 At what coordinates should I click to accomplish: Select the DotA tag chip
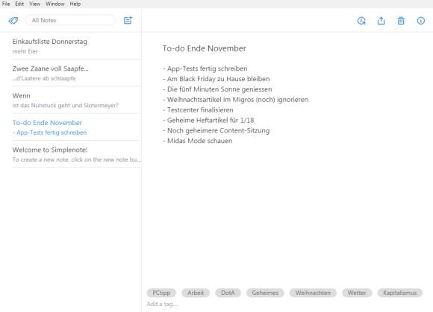(228, 293)
